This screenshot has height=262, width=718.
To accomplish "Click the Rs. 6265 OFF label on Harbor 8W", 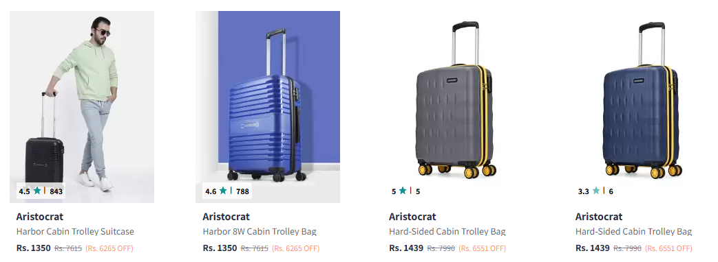I will (296, 248).
